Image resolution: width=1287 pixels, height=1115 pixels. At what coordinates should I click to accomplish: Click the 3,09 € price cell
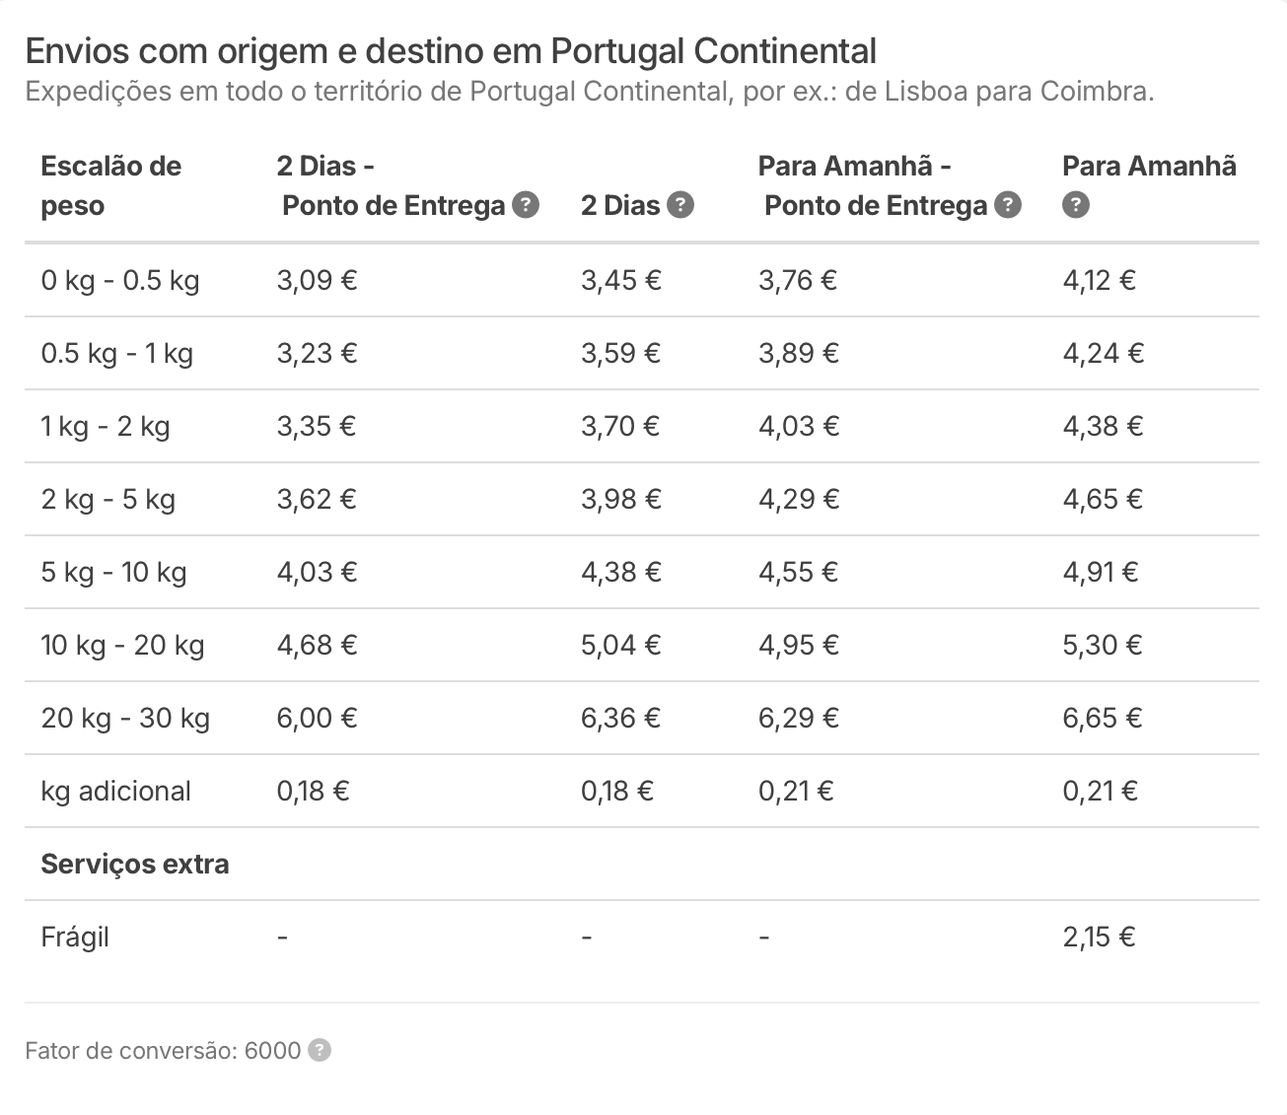click(317, 281)
